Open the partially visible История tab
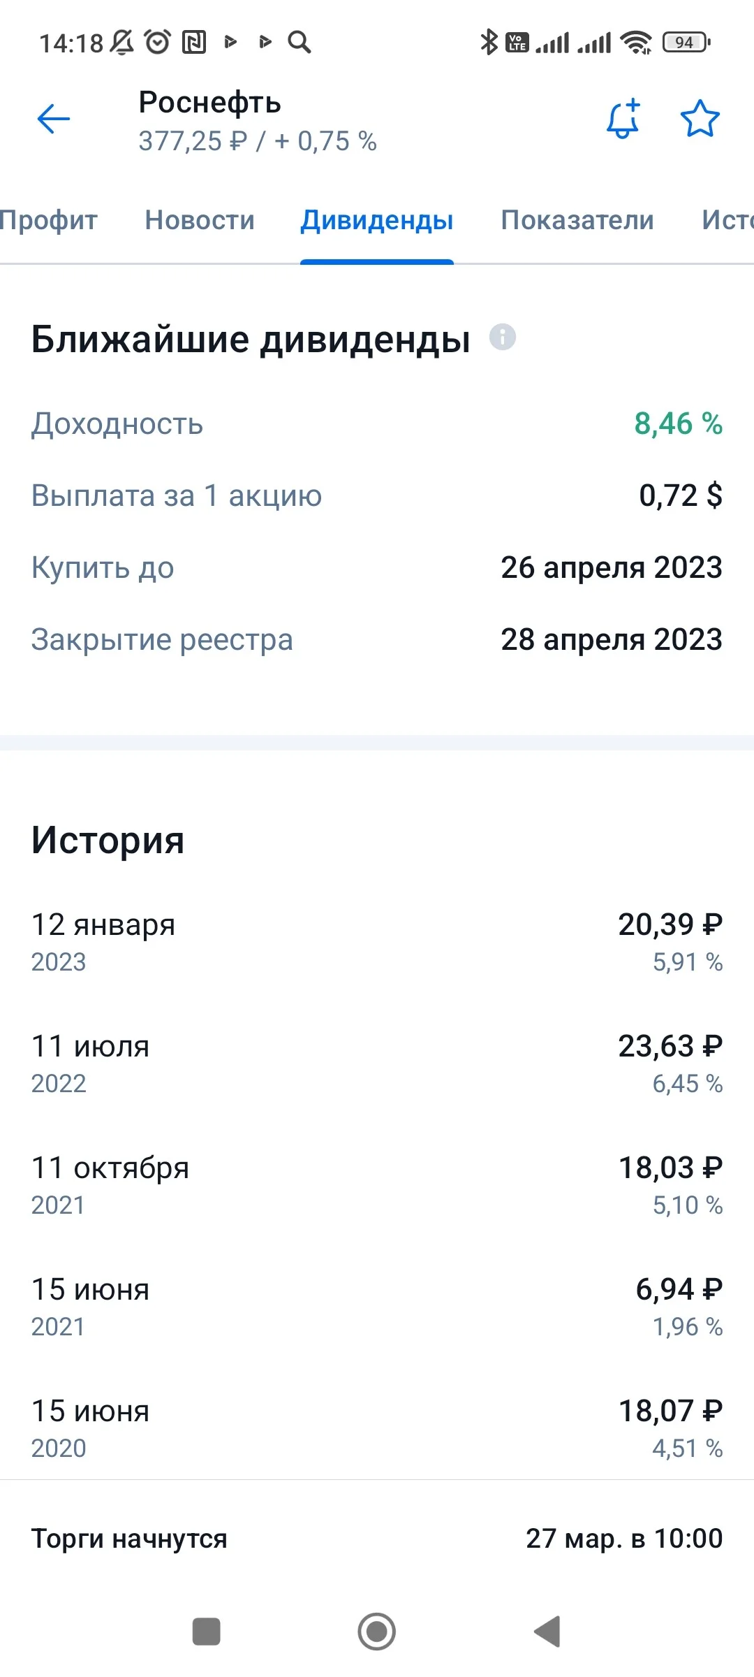 click(x=727, y=220)
